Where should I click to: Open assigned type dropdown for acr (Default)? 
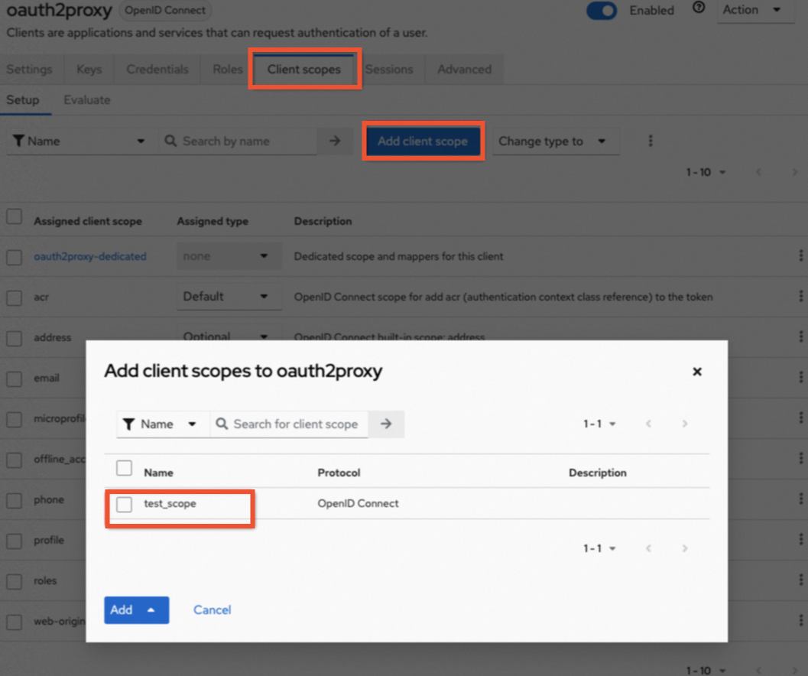tap(229, 297)
